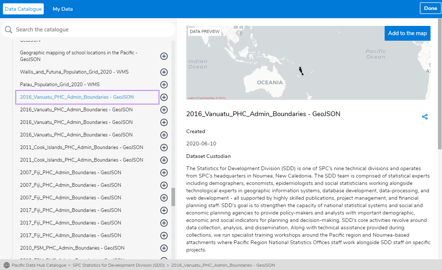This screenshot has height=270, width=442.
Task: Focus the Search the catalogue field
Action: coord(88,30)
